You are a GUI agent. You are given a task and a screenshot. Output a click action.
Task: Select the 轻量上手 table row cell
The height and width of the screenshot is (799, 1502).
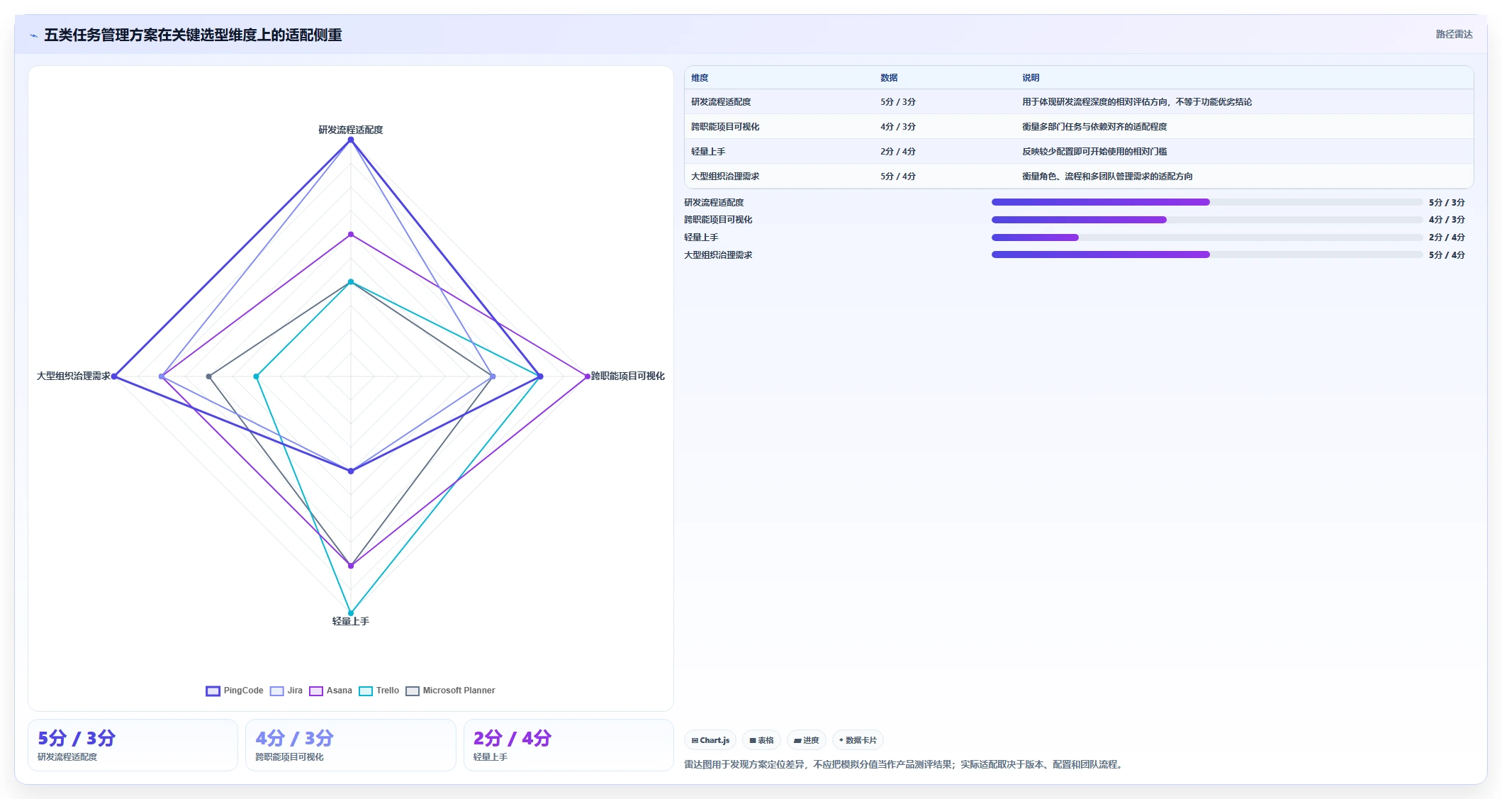pos(708,152)
